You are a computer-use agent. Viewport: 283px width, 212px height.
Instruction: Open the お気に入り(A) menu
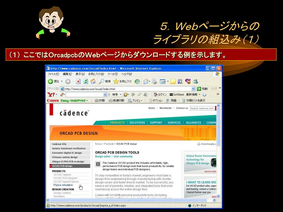[x=96, y=74]
